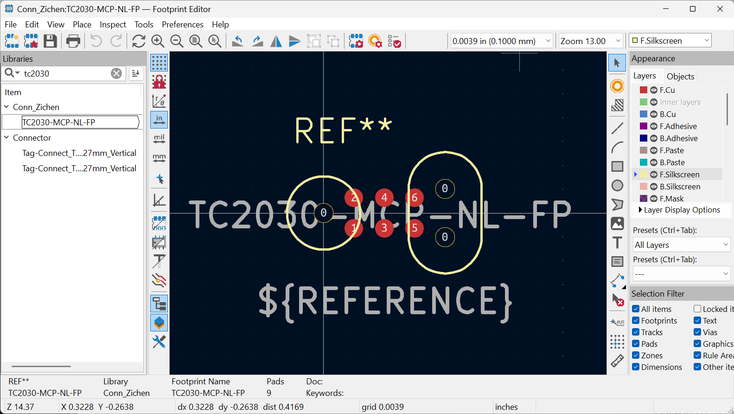Screen dimensions: 734x414
Task: Uncheck the Footprints selection filter
Action: pos(636,320)
